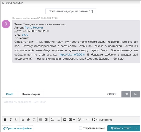This screenshot has width=141, height=132.
Task: Switch to the Комментарий tab
Action: [31, 94]
